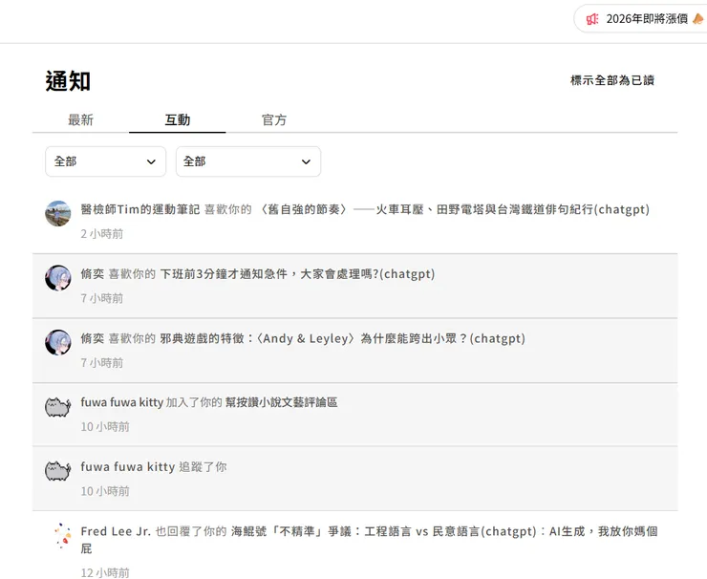Switch to the 最新 tab
This screenshot has height=579, width=707.
pos(80,120)
